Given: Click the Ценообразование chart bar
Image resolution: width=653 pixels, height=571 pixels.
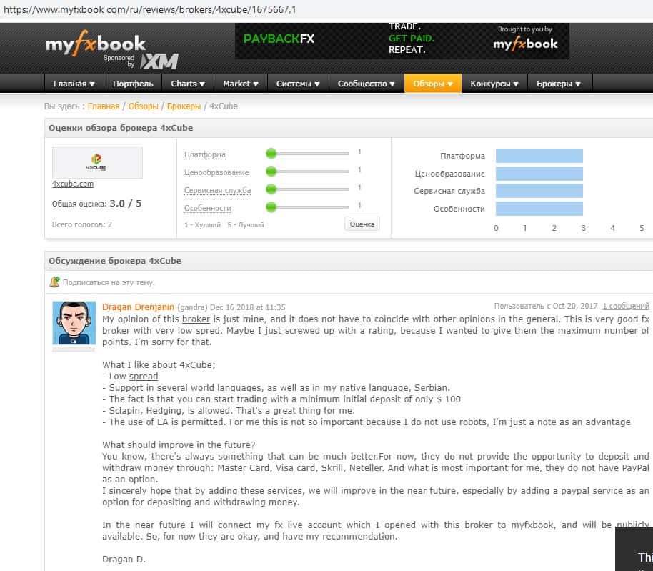Looking at the screenshot, I should [x=539, y=173].
